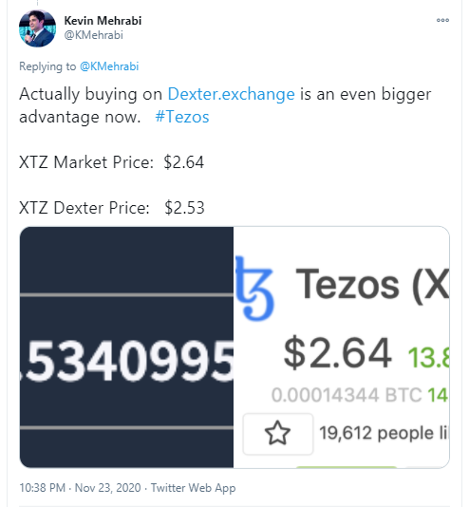Open the white Tezos market price image half
This screenshot has height=507, width=469.
[x=342, y=347]
